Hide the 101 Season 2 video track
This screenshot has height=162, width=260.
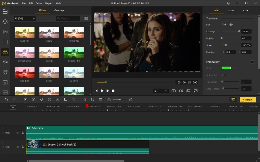(x=18, y=147)
